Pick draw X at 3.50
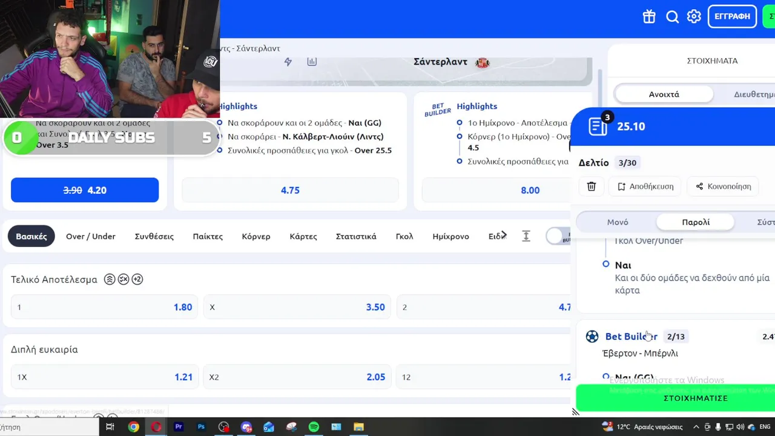The height and width of the screenshot is (436, 775). tap(297, 307)
